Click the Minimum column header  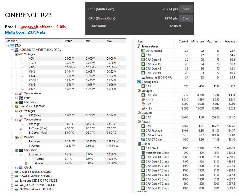(x=197, y=41)
